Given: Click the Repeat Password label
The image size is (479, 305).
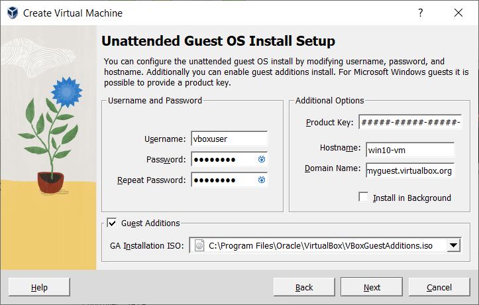Looking at the screenshot, I should [x=152, y=180].
